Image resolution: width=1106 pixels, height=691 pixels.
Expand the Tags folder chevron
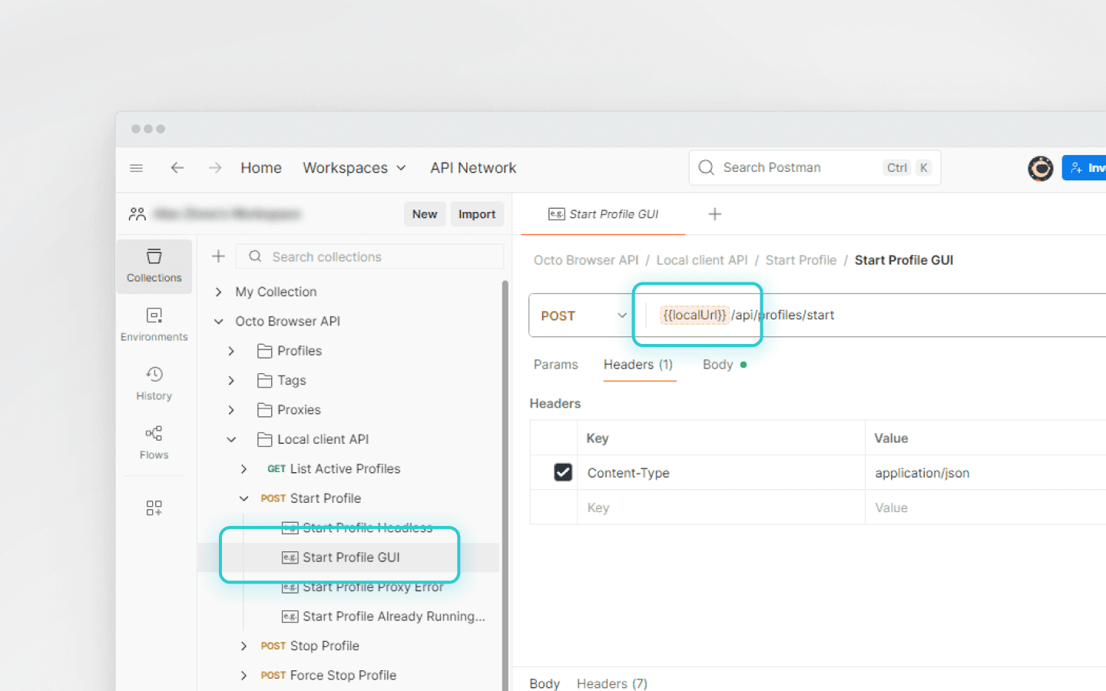(231, 381)
